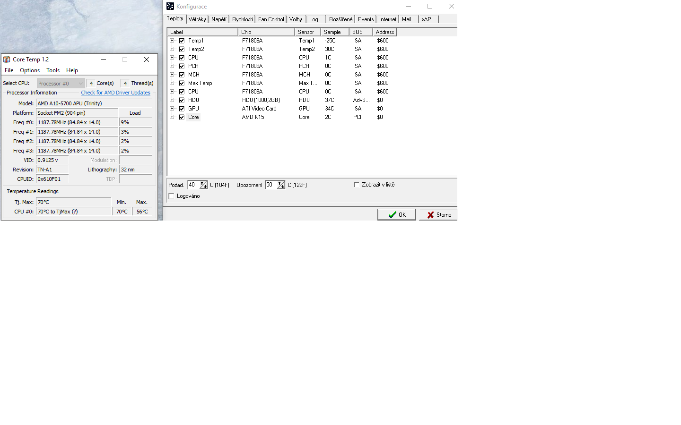Screen dimensions: 681x425
Task: Click the Upozornění temperature value field
Action: point(271,185)
